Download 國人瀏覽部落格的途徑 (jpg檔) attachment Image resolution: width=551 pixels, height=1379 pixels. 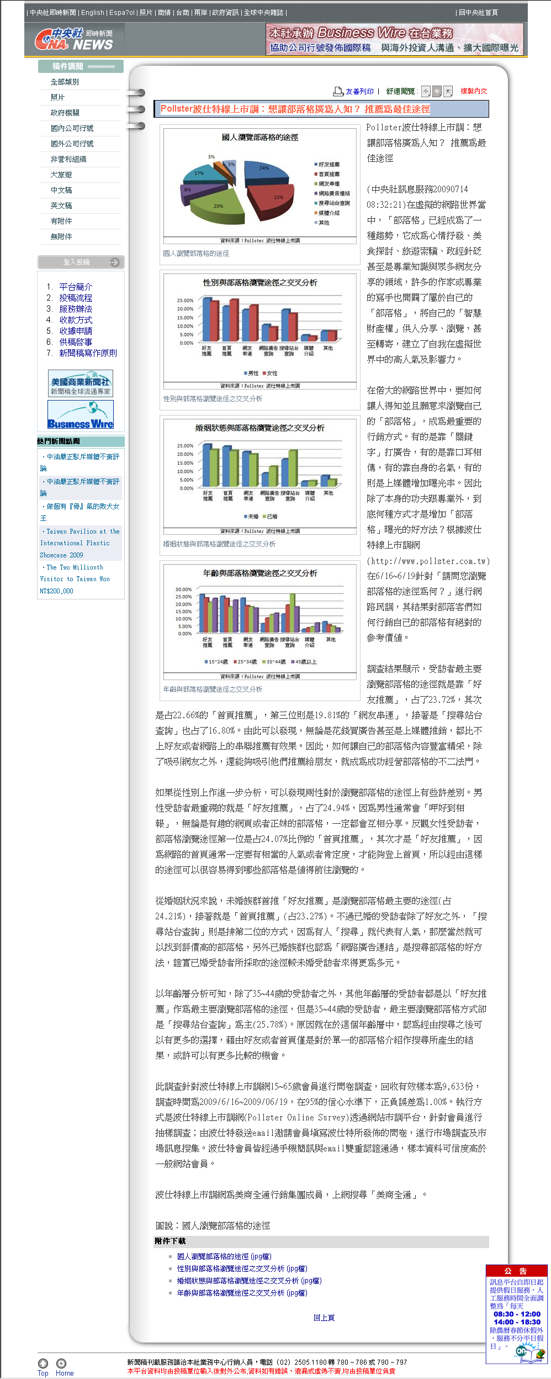pyautogui.click(x=224, y=1256)
